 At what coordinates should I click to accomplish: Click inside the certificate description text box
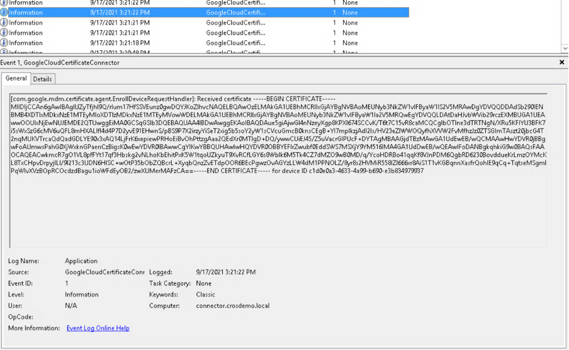point(277,208)
